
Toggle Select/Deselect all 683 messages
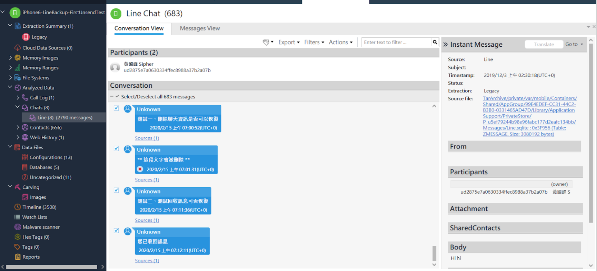click(117, 96)
